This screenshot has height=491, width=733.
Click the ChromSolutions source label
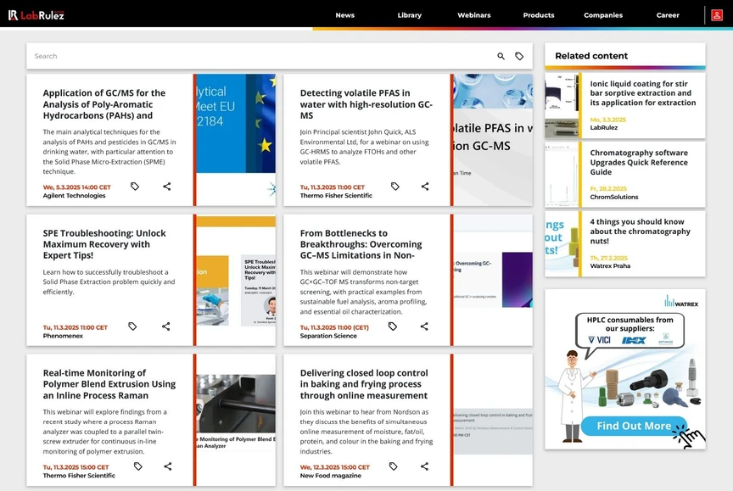613,197
